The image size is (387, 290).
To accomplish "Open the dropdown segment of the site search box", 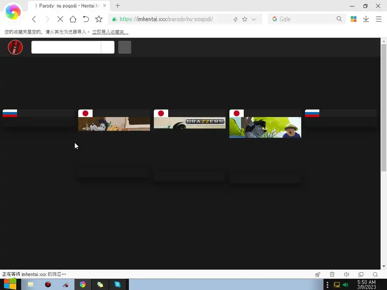I will (108, 47).
